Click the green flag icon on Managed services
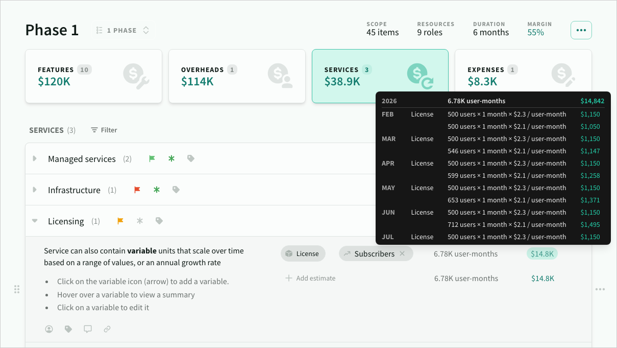The image size is (617, 348). (152, 158)
